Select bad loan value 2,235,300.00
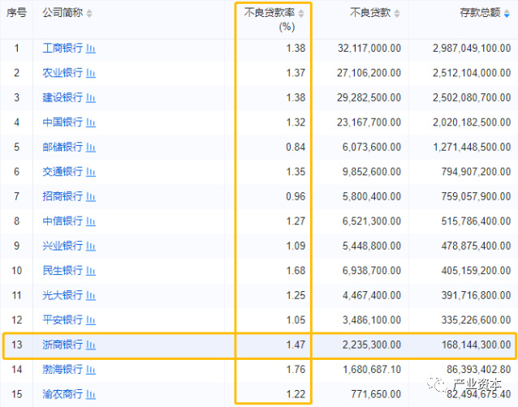This screenshot has height=407, width=518. (372, 345)
